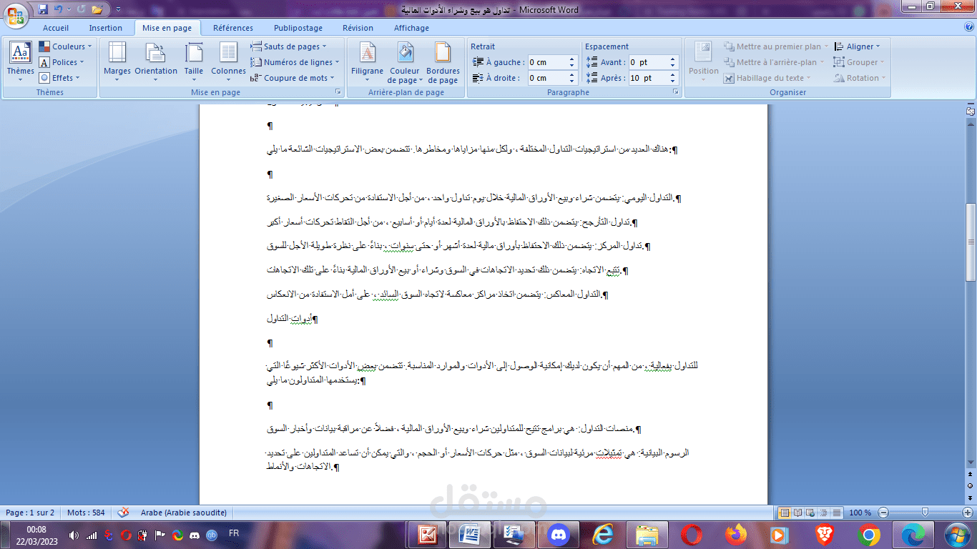Screen dimensions: 977x549
Task: Open the Filigrane watermark menu
Action: (x=367, y=61)
